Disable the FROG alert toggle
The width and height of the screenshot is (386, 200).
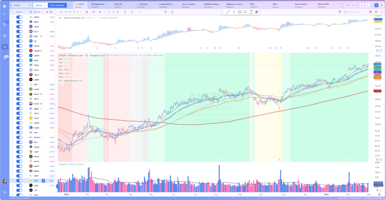click(19, 17)
